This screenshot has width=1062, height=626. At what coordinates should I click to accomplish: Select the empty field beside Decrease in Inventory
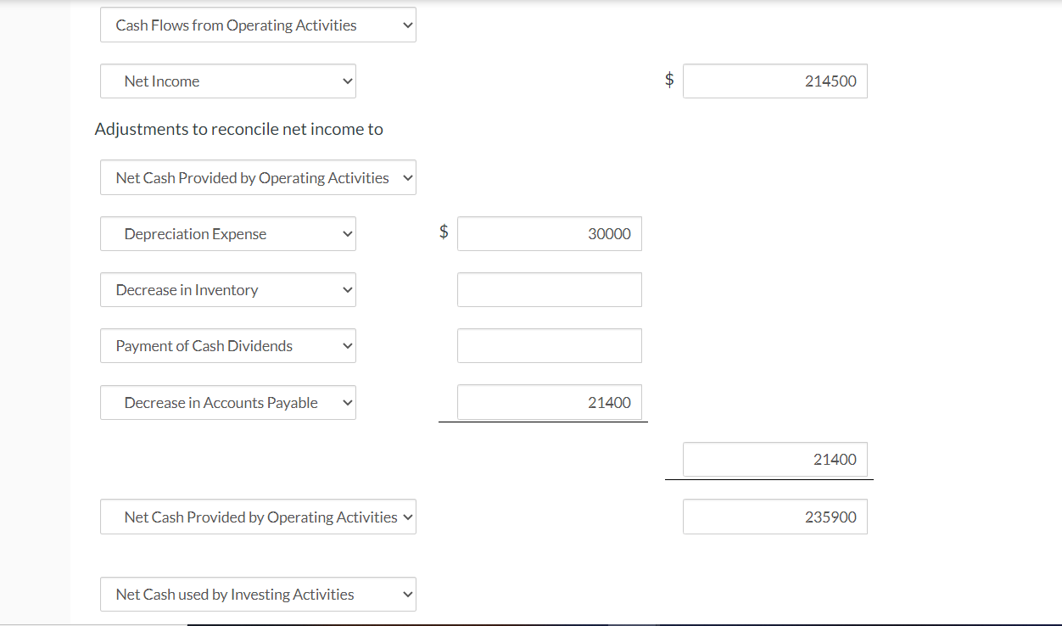pos(549,289)
